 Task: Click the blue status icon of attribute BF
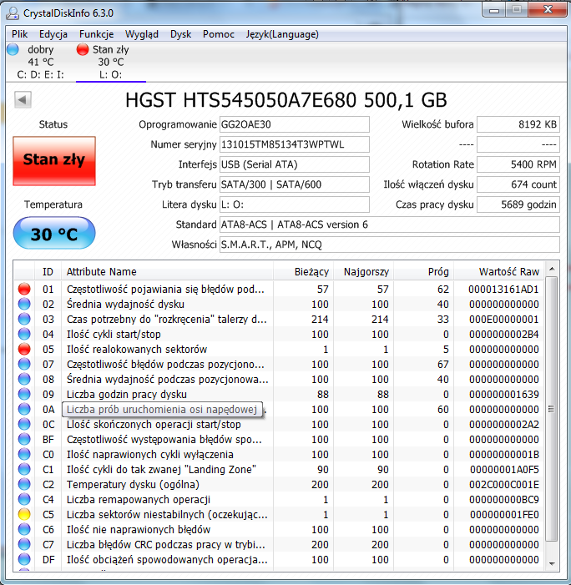point(24,439)
